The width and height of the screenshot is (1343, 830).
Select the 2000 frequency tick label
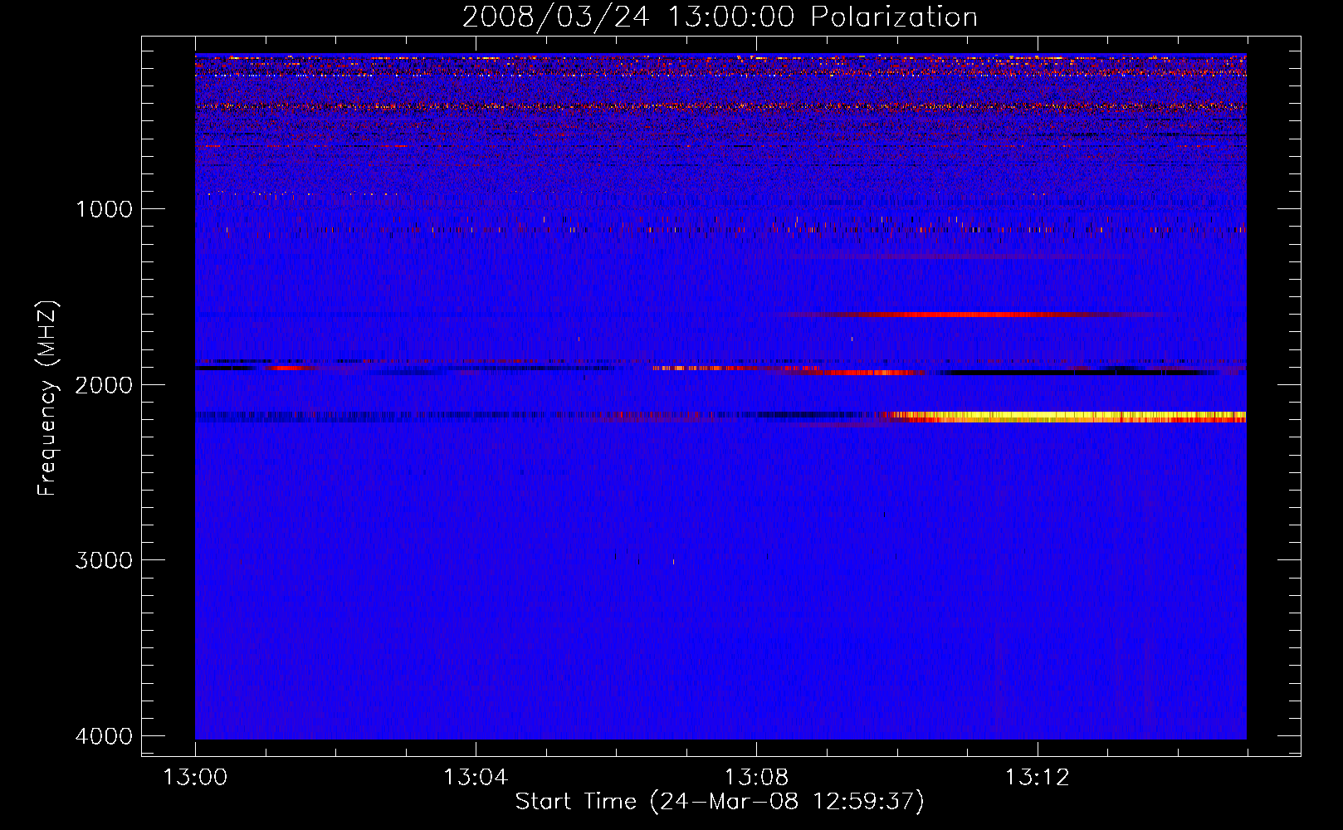104,385
